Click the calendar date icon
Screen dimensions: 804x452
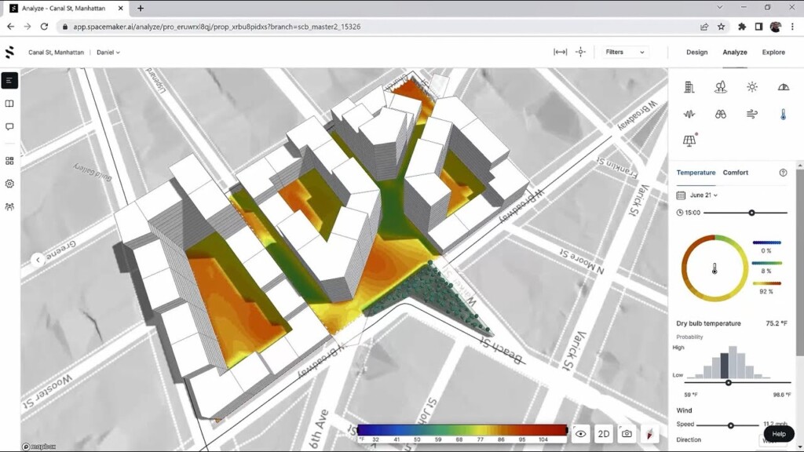(x=681, y=195)
